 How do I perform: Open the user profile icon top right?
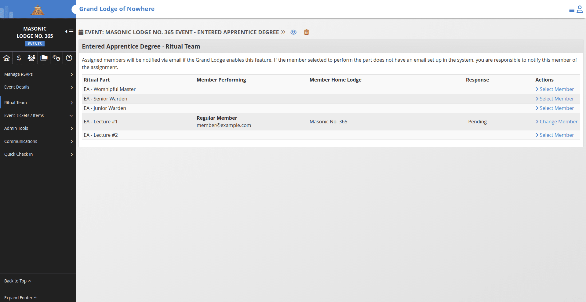[580, 9]
